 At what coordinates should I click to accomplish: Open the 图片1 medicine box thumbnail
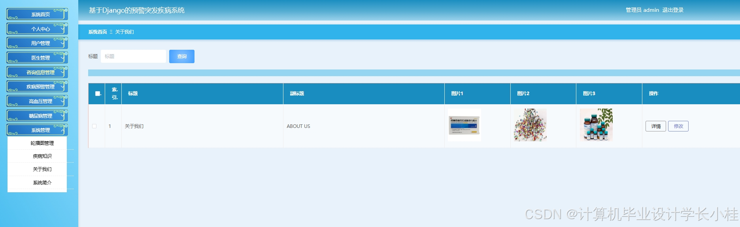[464, 125]
